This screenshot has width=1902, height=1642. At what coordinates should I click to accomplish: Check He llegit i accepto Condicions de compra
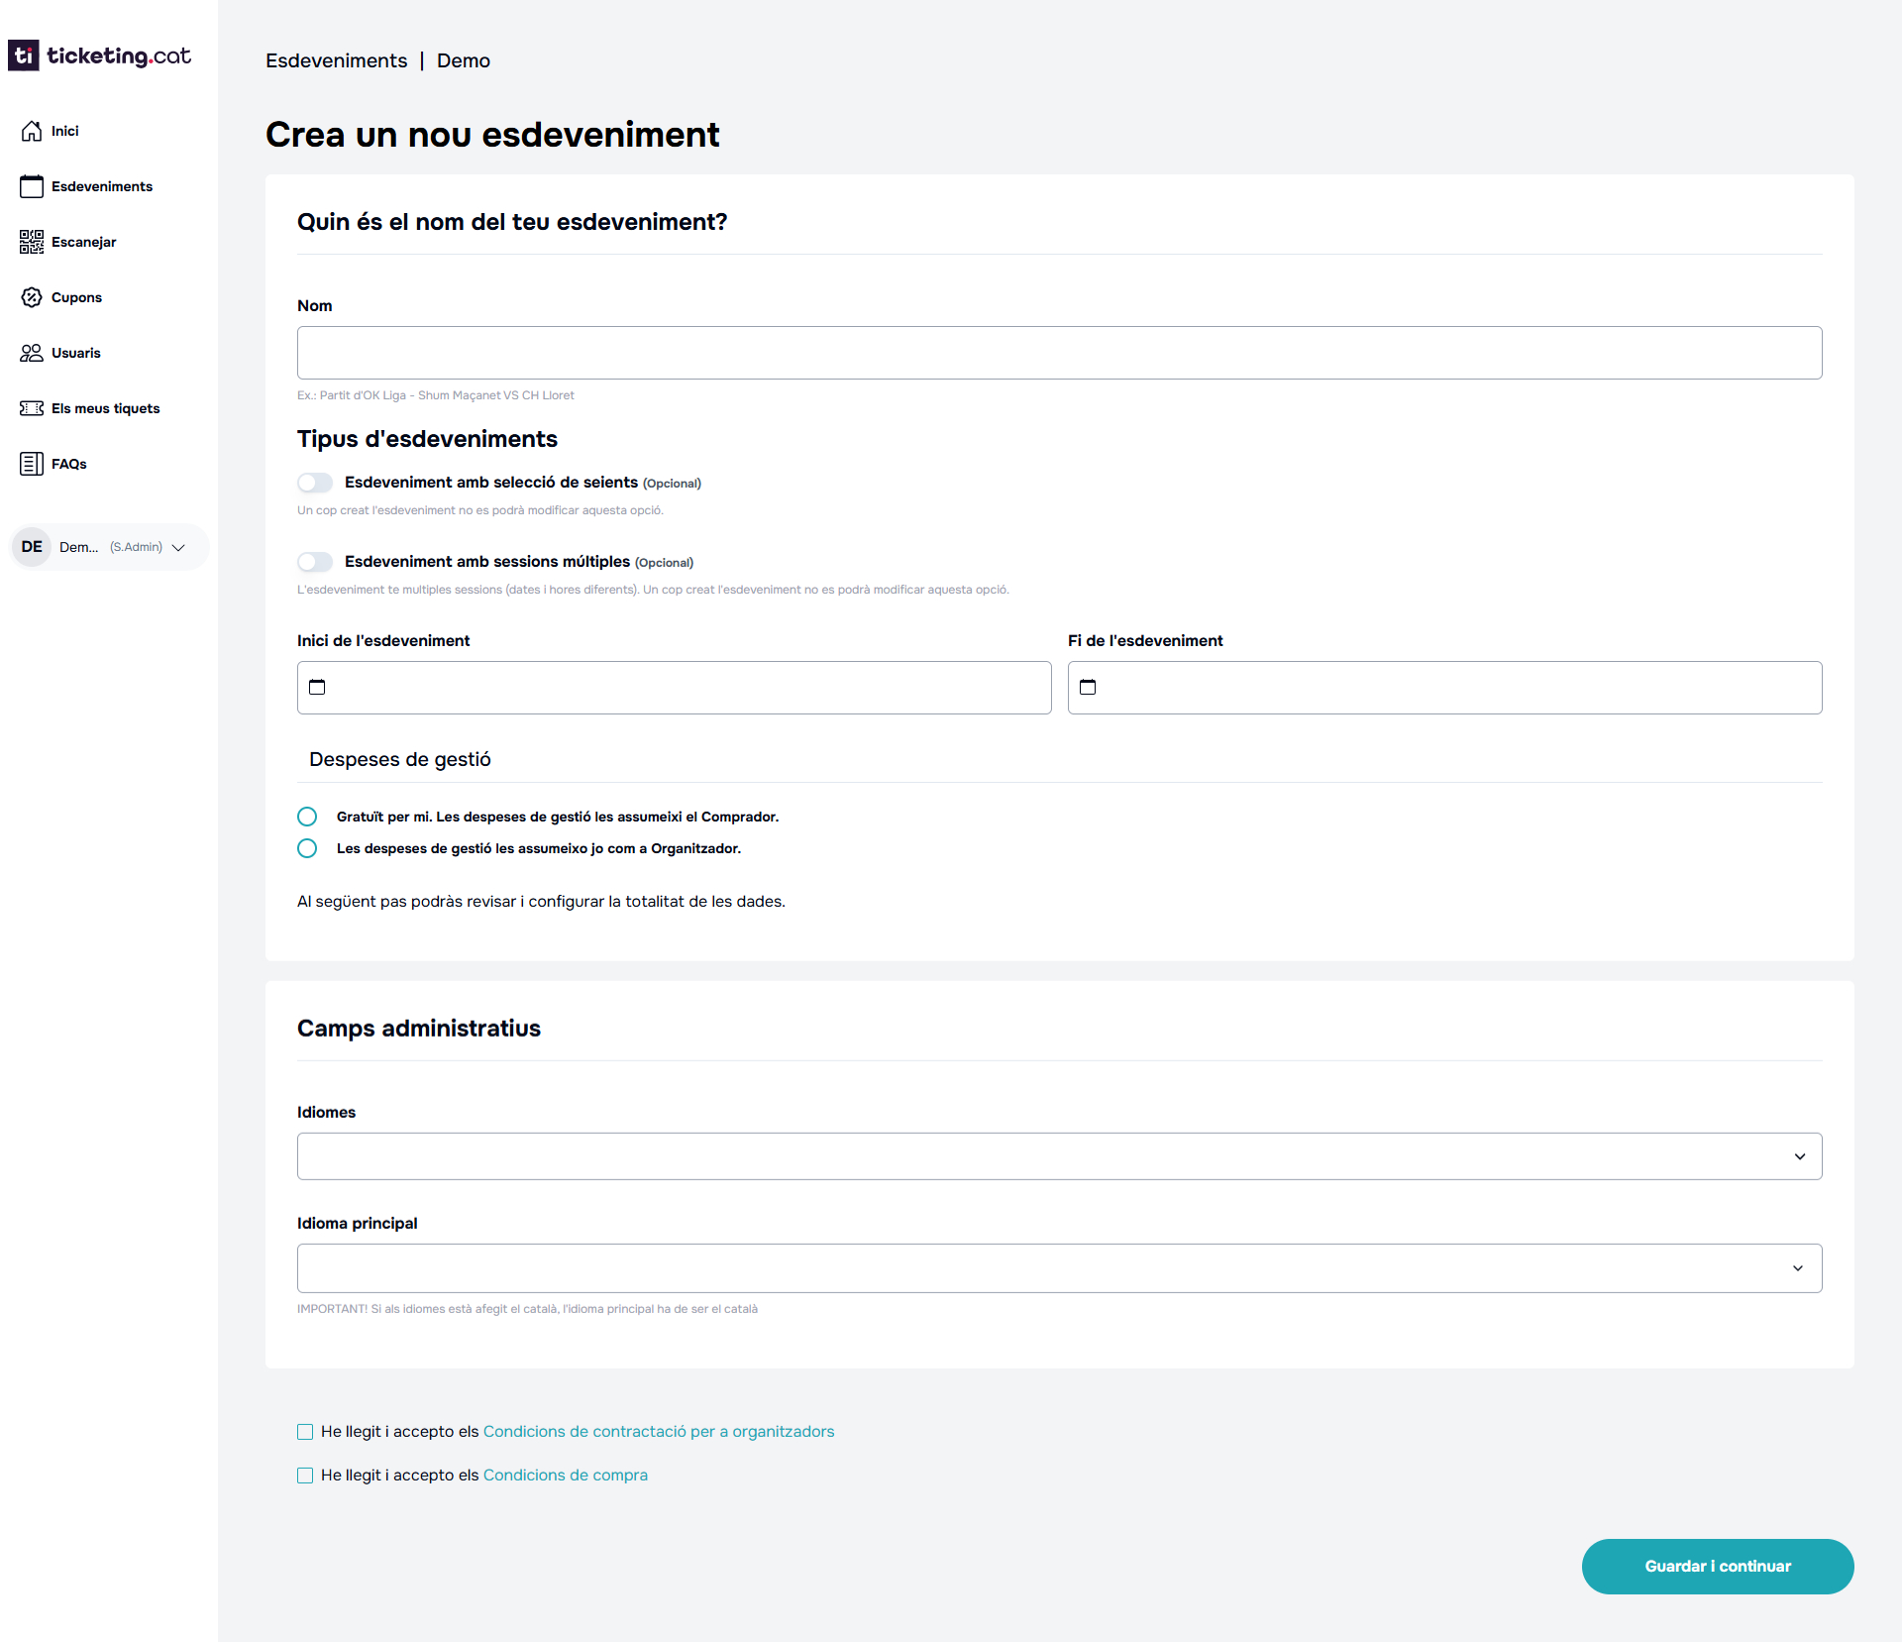pos(304,1475)
